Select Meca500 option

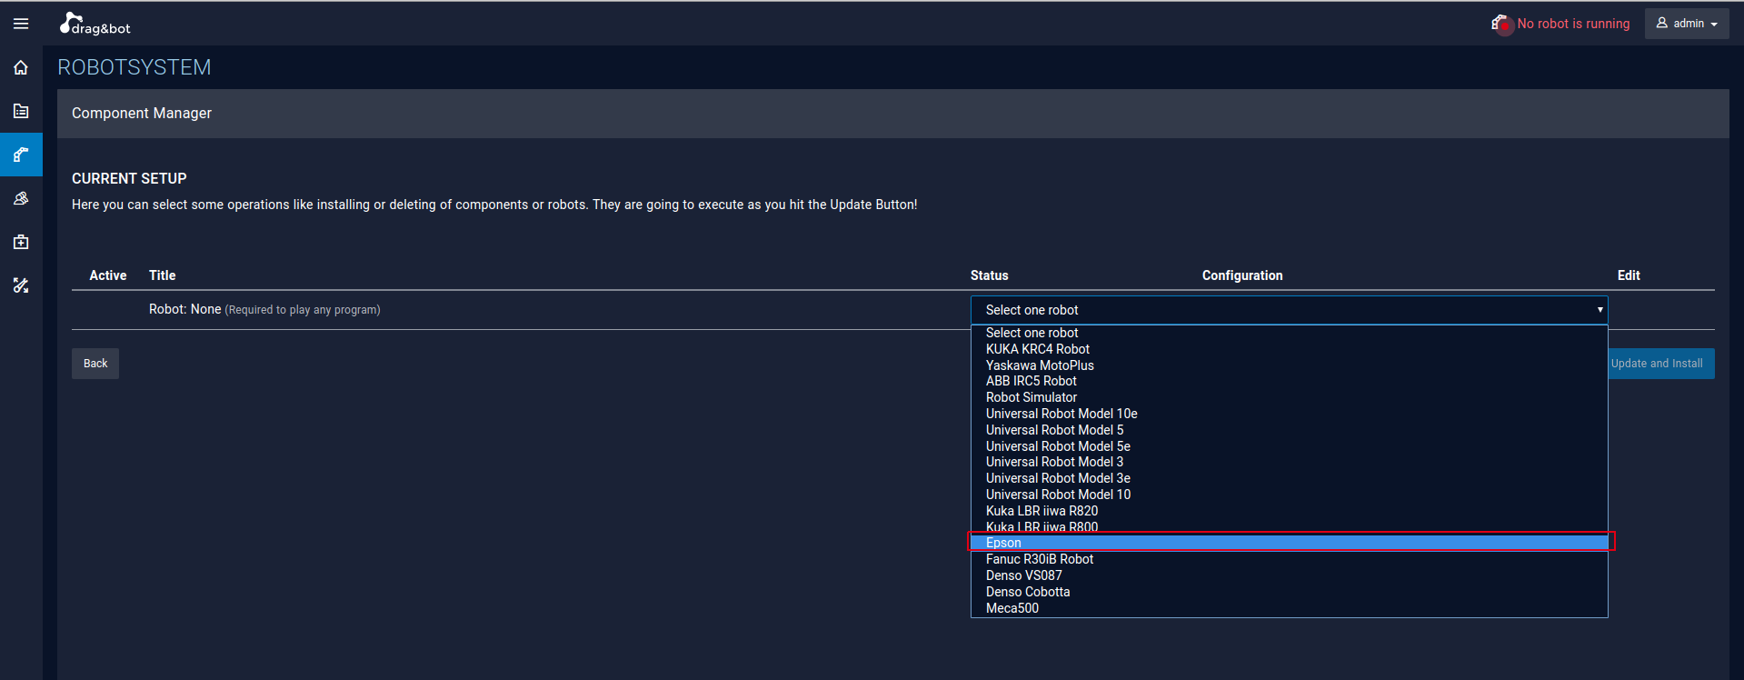point(1289,608)
